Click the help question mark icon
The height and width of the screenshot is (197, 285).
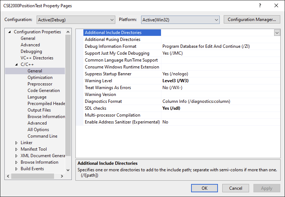(260, 6)
